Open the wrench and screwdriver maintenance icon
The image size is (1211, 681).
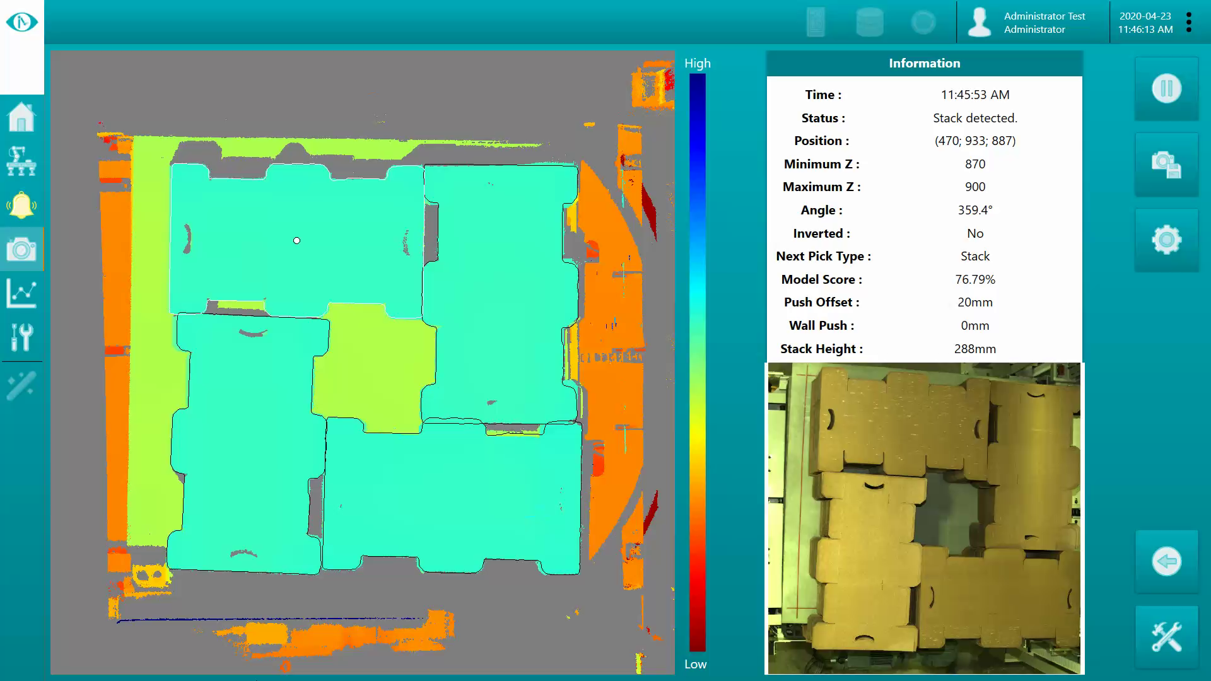pos(21,338)
